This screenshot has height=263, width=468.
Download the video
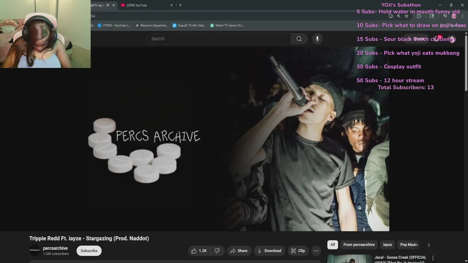point(269,251)
